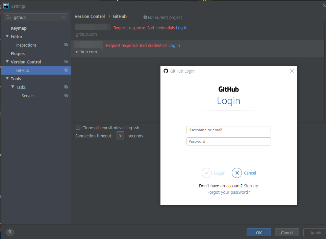Select the first github.com account row

click(x=198, y=31)
